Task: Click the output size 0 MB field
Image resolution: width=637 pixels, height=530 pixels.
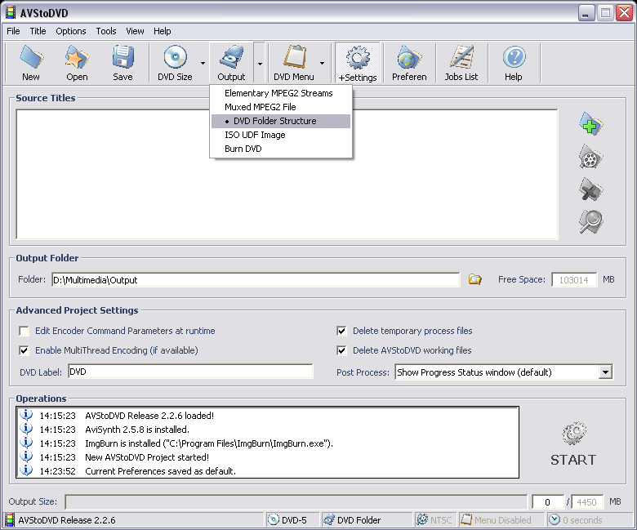Action: pyautogui.click(x=548, y=502)
